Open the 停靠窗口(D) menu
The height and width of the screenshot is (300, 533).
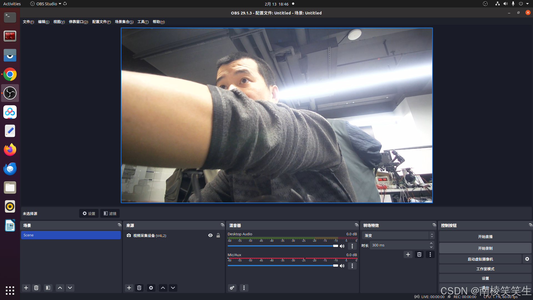(x=78, y=22)
